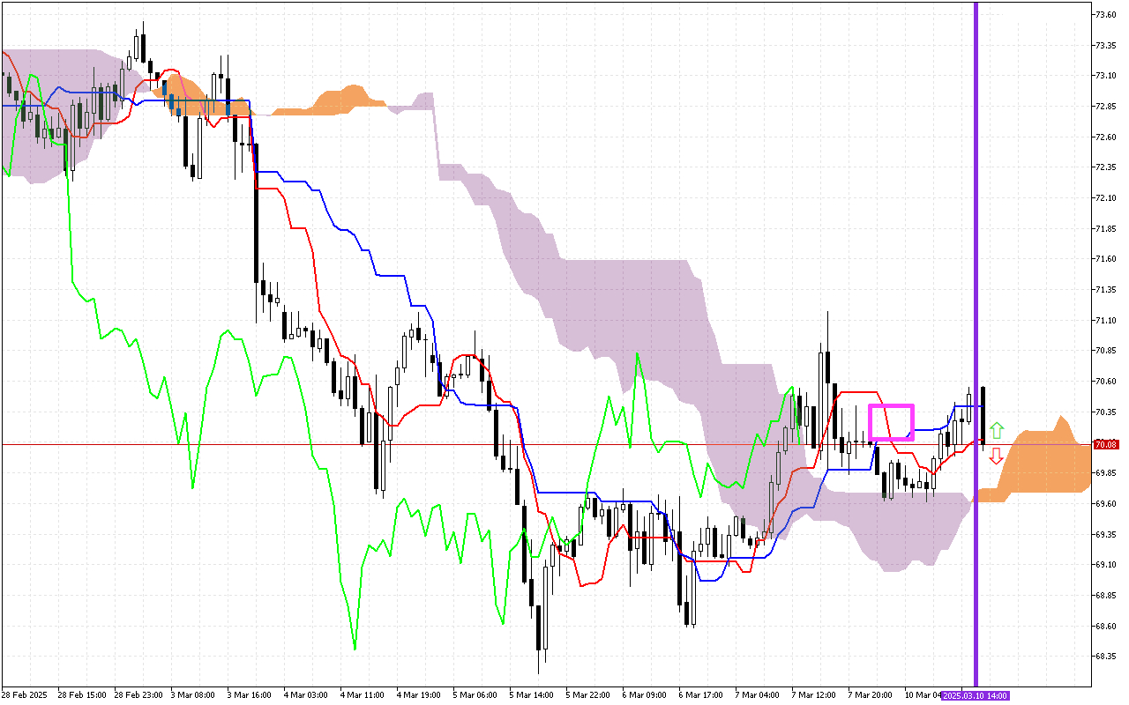Click the 71.60 price axis label
Image resolution: width=1129 pixels, height=705 pixels.
(1106, 259)
